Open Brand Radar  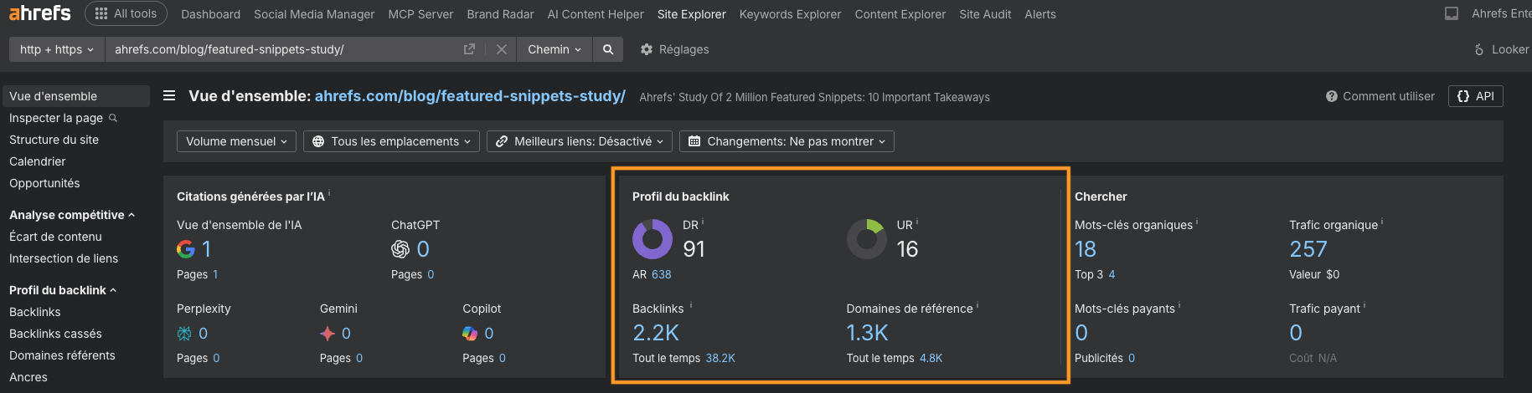pyautogui.click(x=500, y=14)
